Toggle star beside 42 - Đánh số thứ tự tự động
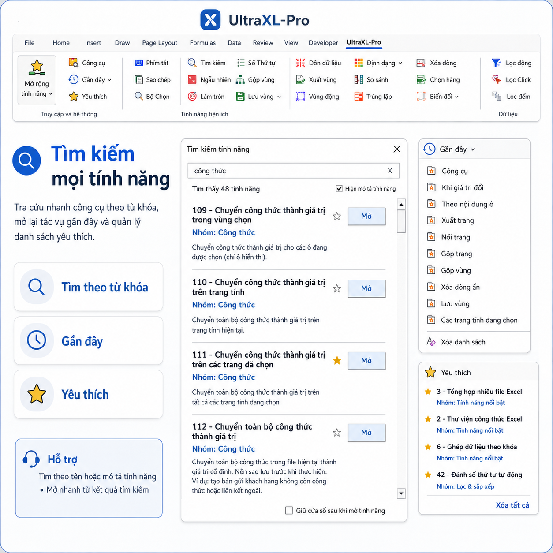Image resolution: width=553 pixels, height=553 pixels. [x=428, y=475]
